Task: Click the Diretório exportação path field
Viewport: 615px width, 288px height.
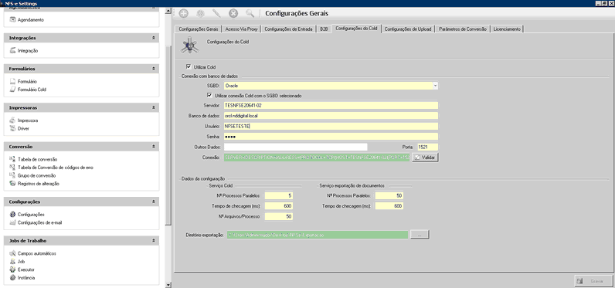Action: [x=318, y=235]
